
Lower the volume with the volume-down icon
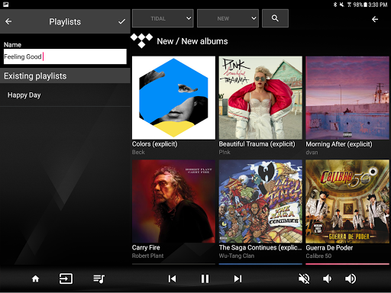(327, 279)
